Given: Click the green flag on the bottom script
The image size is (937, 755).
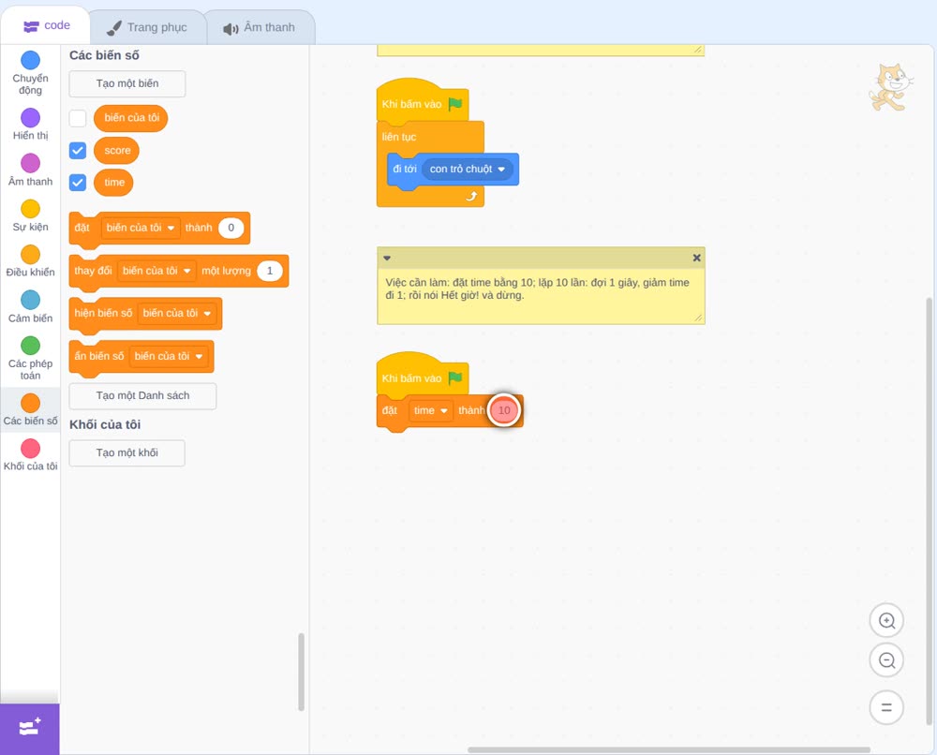Looking at the screenshot, I should (455, 378).
